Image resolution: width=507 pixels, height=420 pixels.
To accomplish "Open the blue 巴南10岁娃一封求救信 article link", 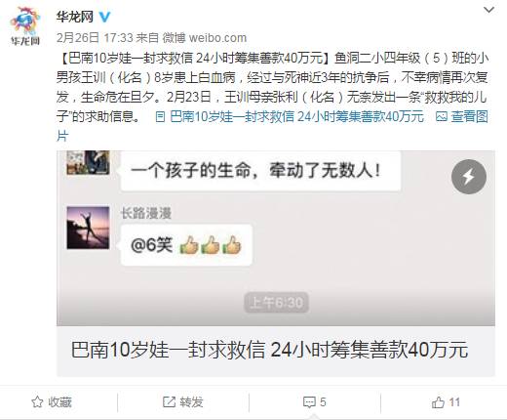I will click(x=296, y=116).
